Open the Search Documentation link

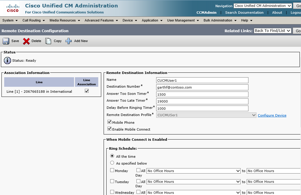click(x=244, y=13)
